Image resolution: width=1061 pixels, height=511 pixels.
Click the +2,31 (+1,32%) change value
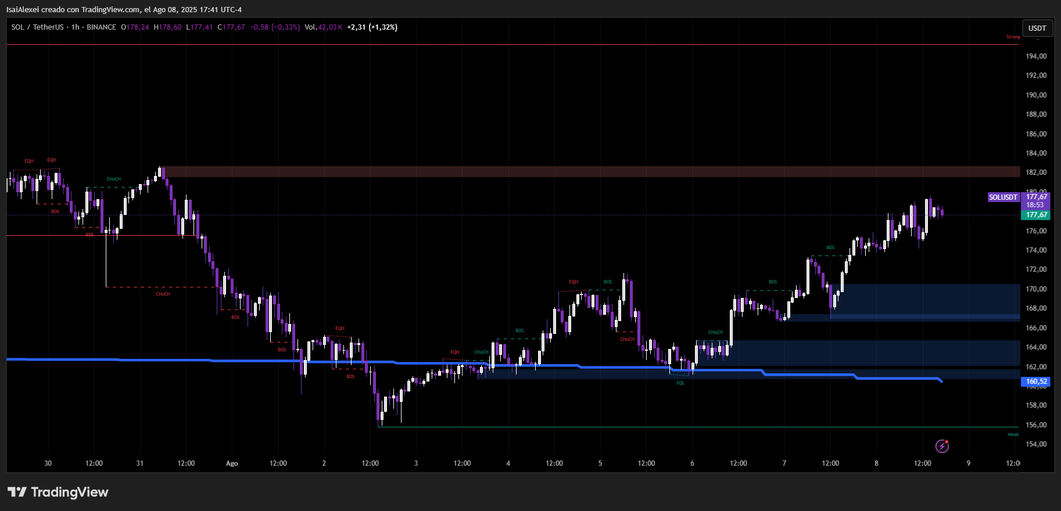372,27
